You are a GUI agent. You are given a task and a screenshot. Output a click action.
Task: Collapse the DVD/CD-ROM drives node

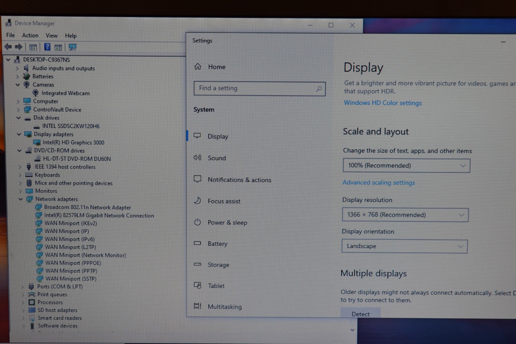pos(19,151)
